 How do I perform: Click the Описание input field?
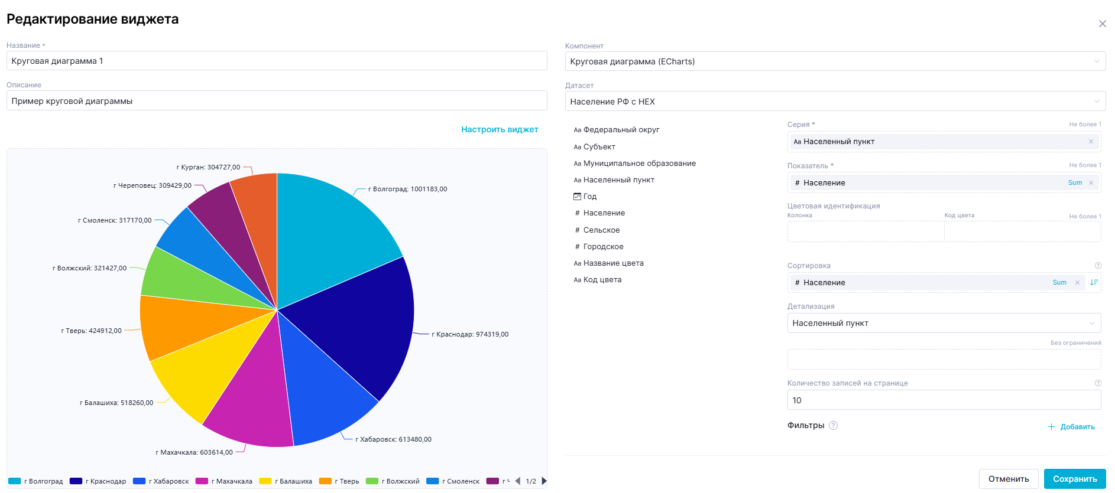pyautogui.click(x=277, y=101)
